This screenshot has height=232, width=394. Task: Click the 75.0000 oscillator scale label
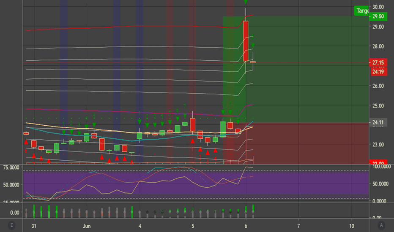point(11,167)
